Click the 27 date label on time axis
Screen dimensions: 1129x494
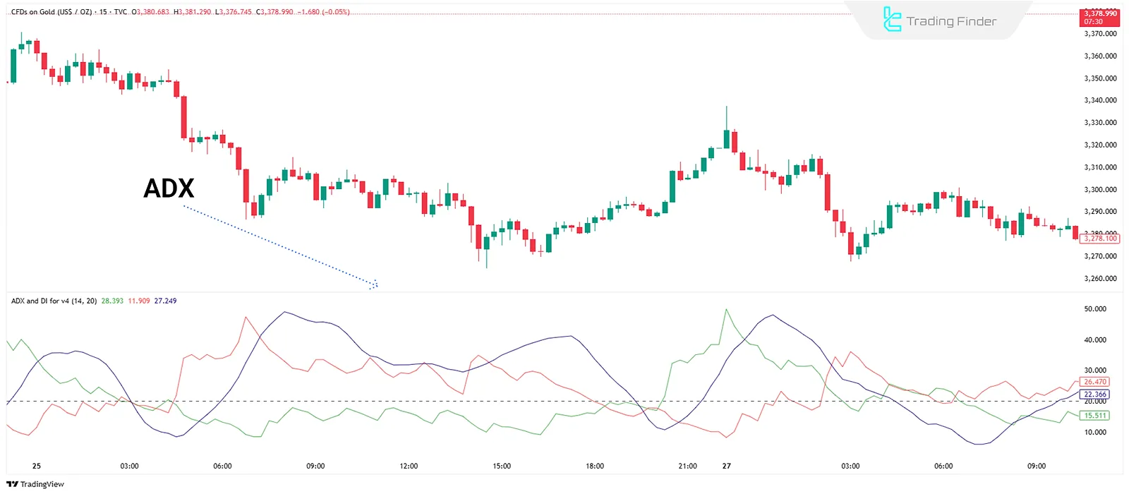(726, 466)
